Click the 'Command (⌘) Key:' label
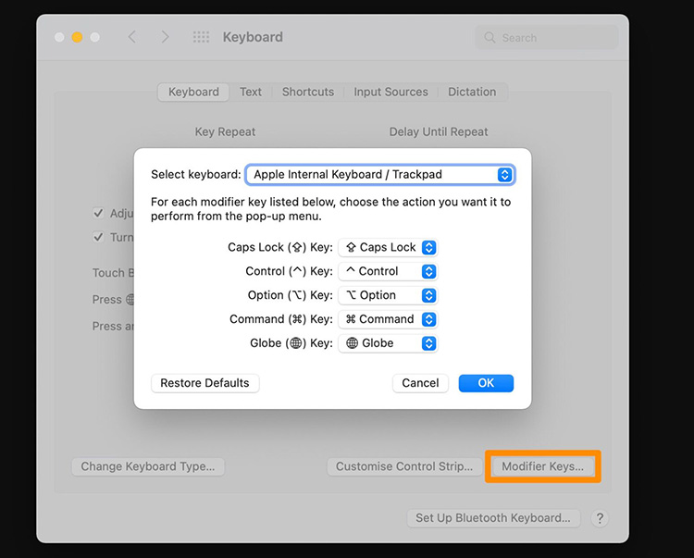694x558 pixels. coord(281,319)
